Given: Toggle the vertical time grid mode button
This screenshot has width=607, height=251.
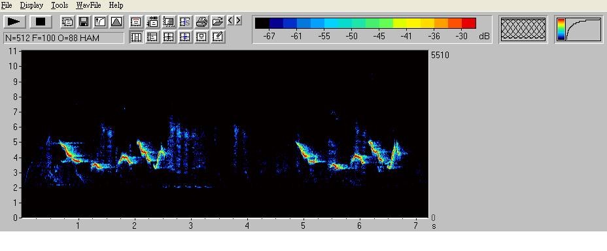Looking at the screenshot, I should click(x=135, y=37).
